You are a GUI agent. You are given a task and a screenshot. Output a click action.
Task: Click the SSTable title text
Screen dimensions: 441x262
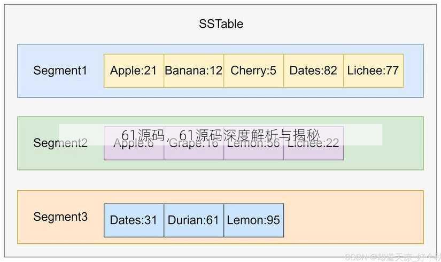(221, 24)
